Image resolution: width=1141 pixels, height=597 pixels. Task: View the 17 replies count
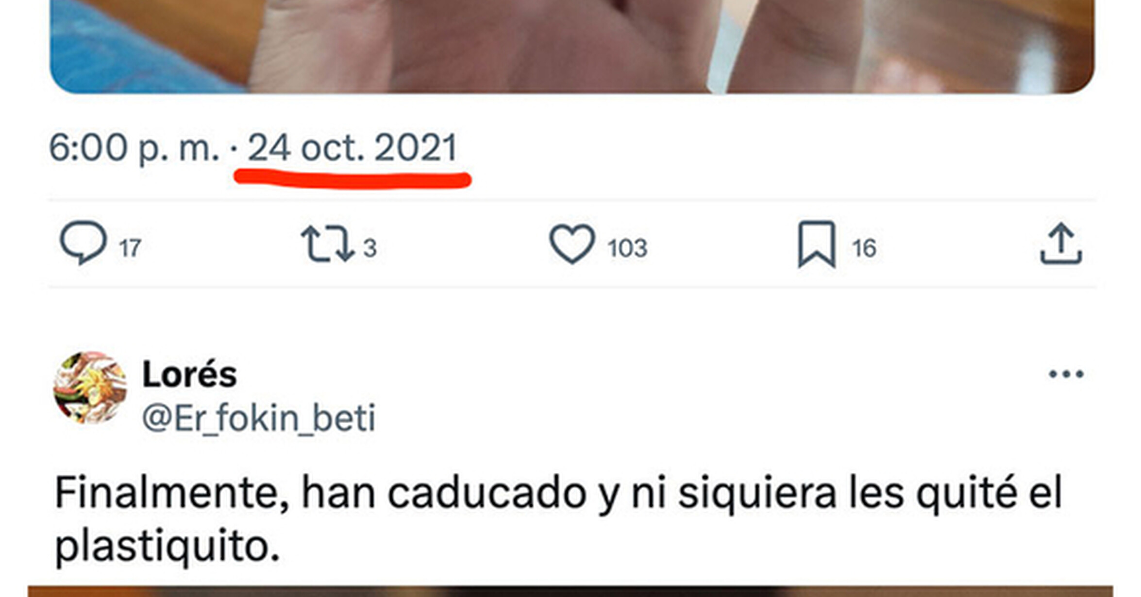tap(130, 249)
